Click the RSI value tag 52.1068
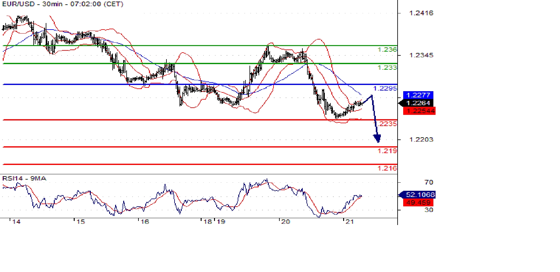The height and width of the screenshot is (272, 560). tap(417, 195)
